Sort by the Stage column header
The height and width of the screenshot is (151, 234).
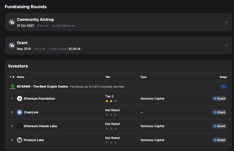click(x=223, y=77)
